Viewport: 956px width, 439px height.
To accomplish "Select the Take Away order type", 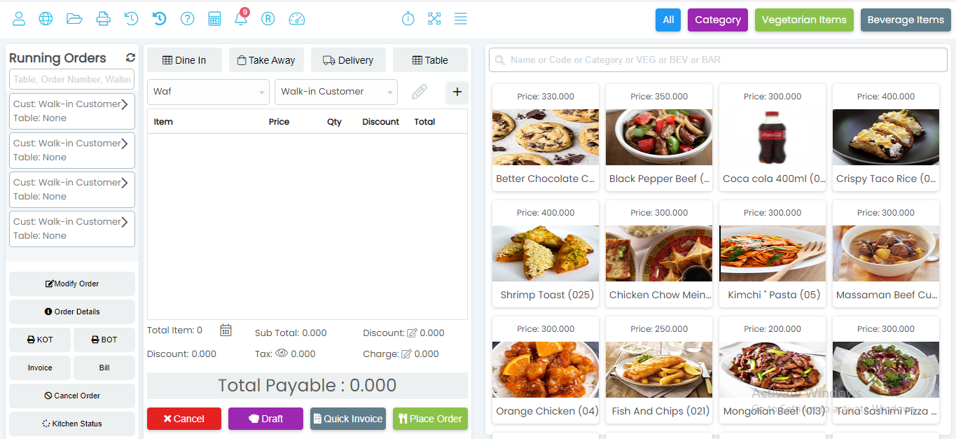I will [265, 60].
